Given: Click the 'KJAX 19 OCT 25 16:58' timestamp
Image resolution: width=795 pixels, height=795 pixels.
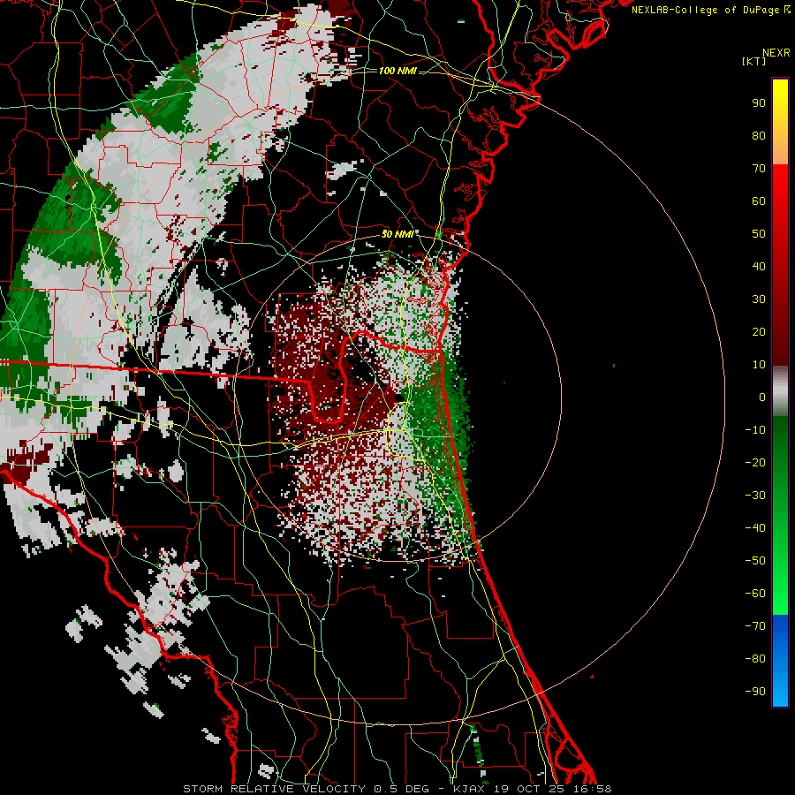Looking at the screenshot, I should click(533, 789).
